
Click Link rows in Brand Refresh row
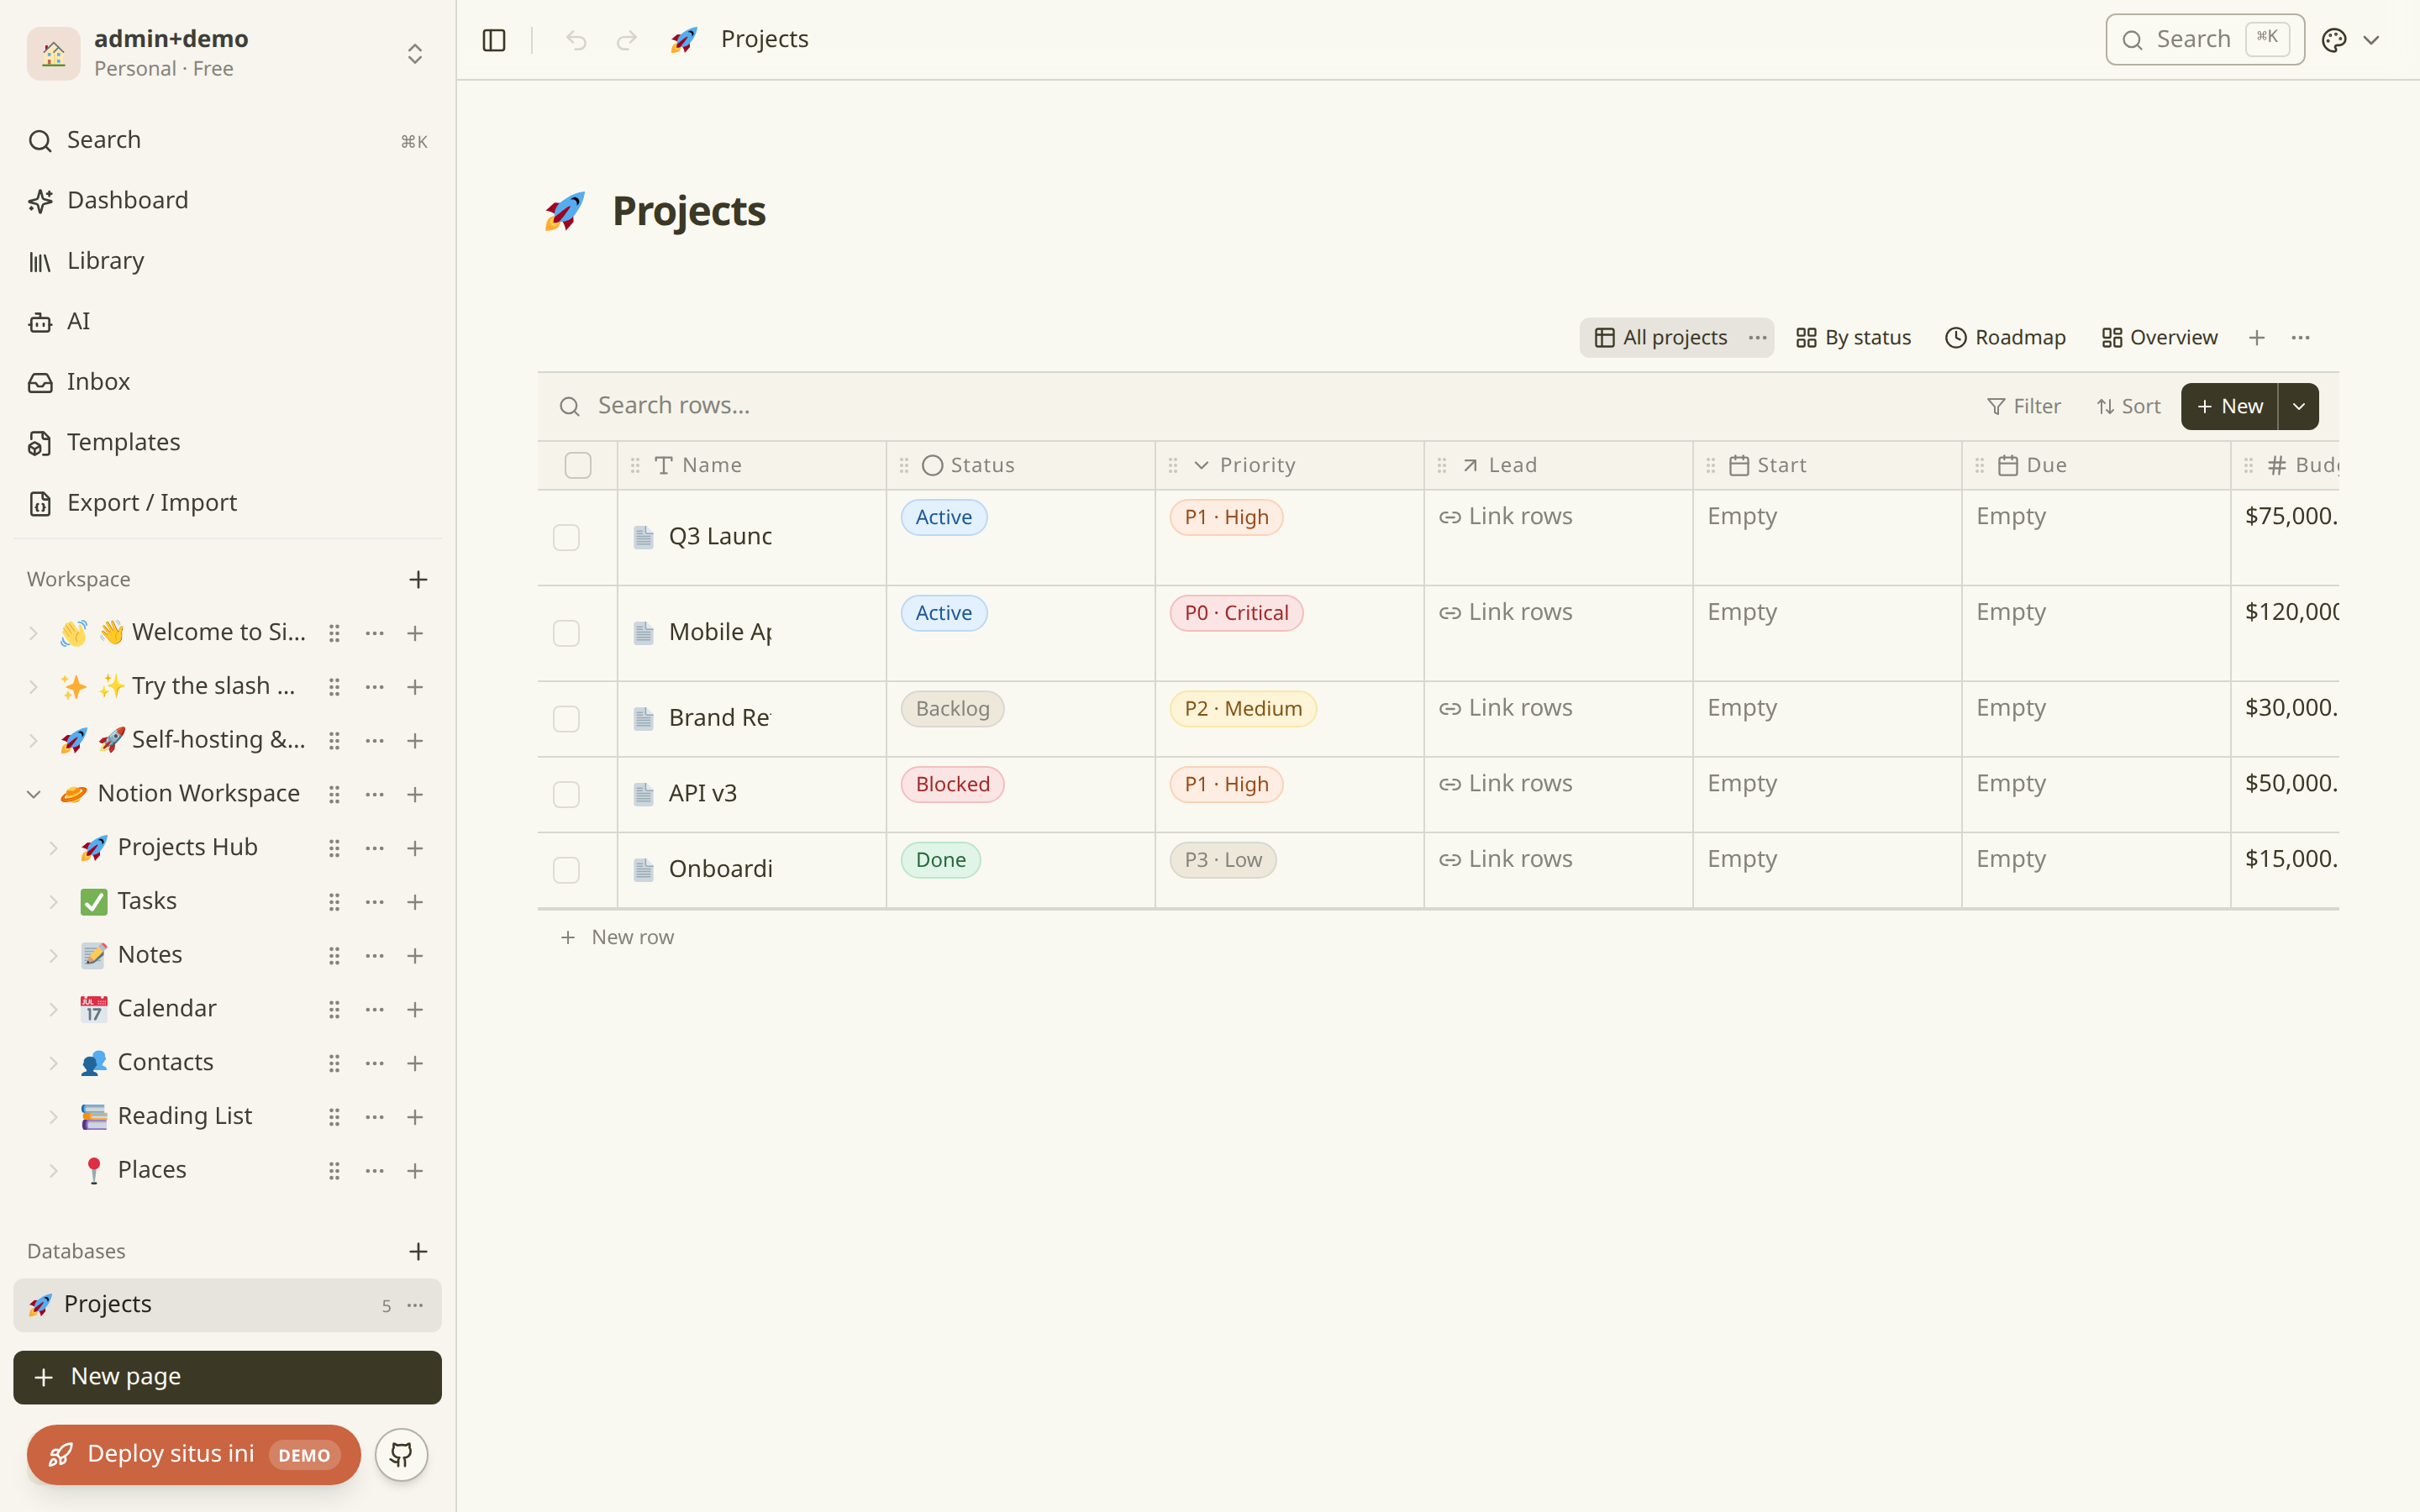(1505, 708)
